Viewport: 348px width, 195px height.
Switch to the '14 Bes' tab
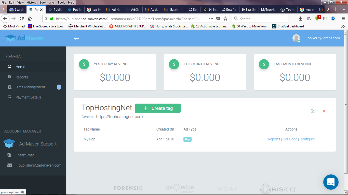point(210,10)
